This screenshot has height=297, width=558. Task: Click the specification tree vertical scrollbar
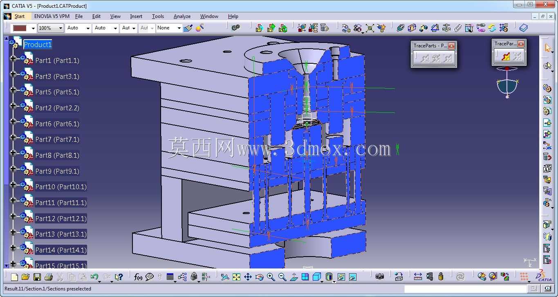point(6,151)
